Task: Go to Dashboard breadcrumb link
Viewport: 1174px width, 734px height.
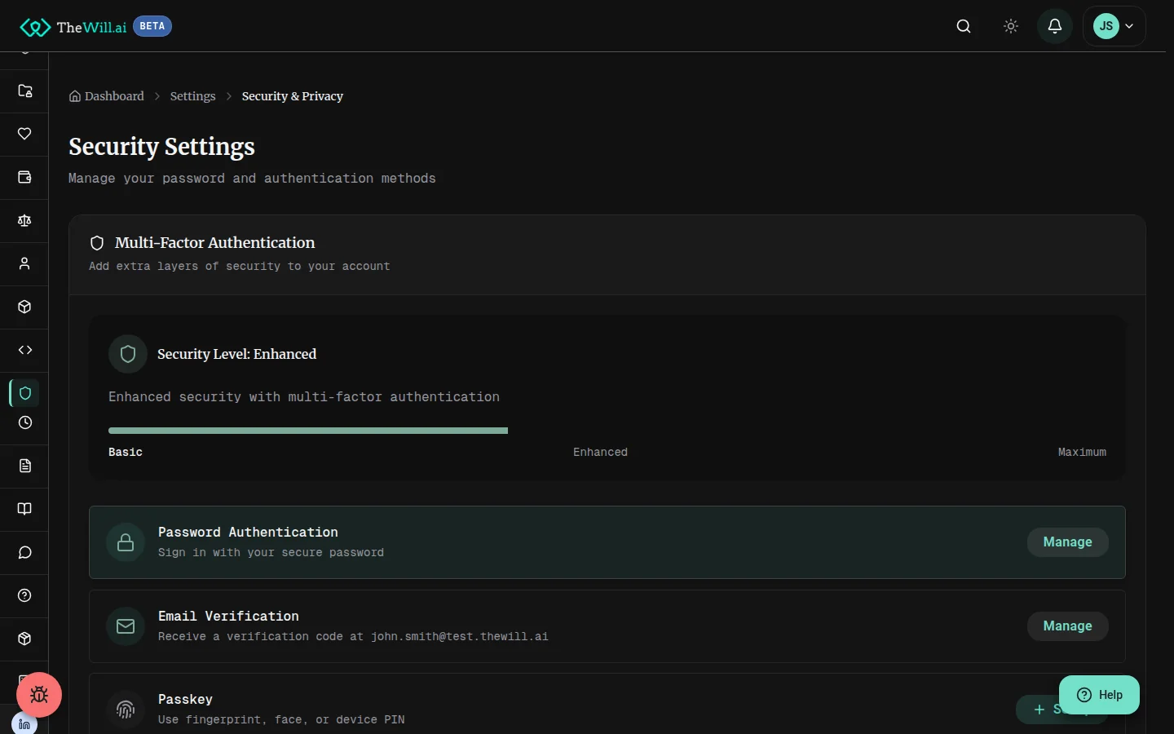Action: tap(107, 96)
